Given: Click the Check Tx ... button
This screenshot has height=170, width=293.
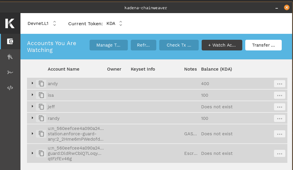Looking at the screenshot, I should tap(179, 45).
